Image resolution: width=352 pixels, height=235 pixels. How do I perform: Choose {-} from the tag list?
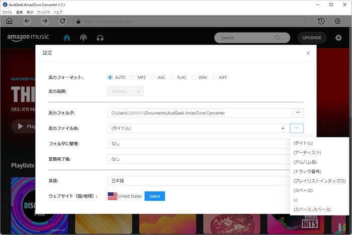tap(296, 200)
